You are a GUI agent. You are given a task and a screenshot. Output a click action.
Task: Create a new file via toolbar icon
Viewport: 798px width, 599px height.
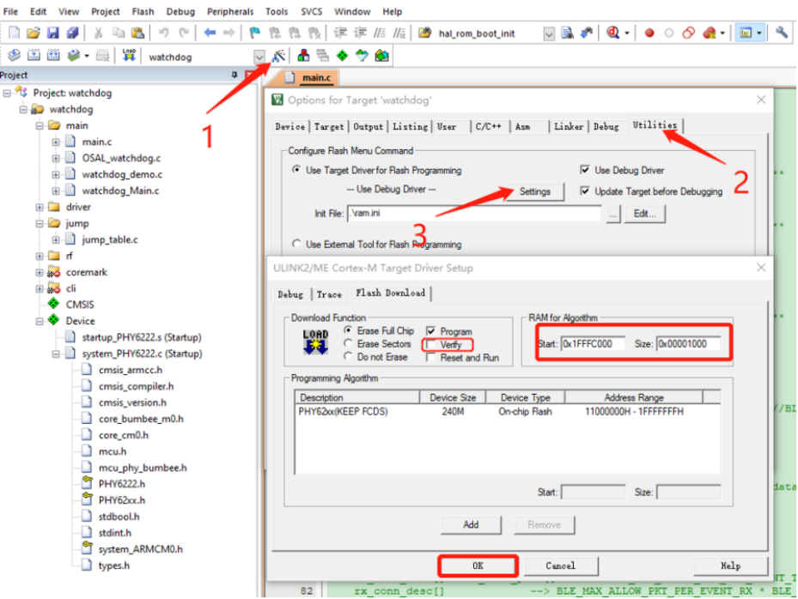click(x=14, y=33)
